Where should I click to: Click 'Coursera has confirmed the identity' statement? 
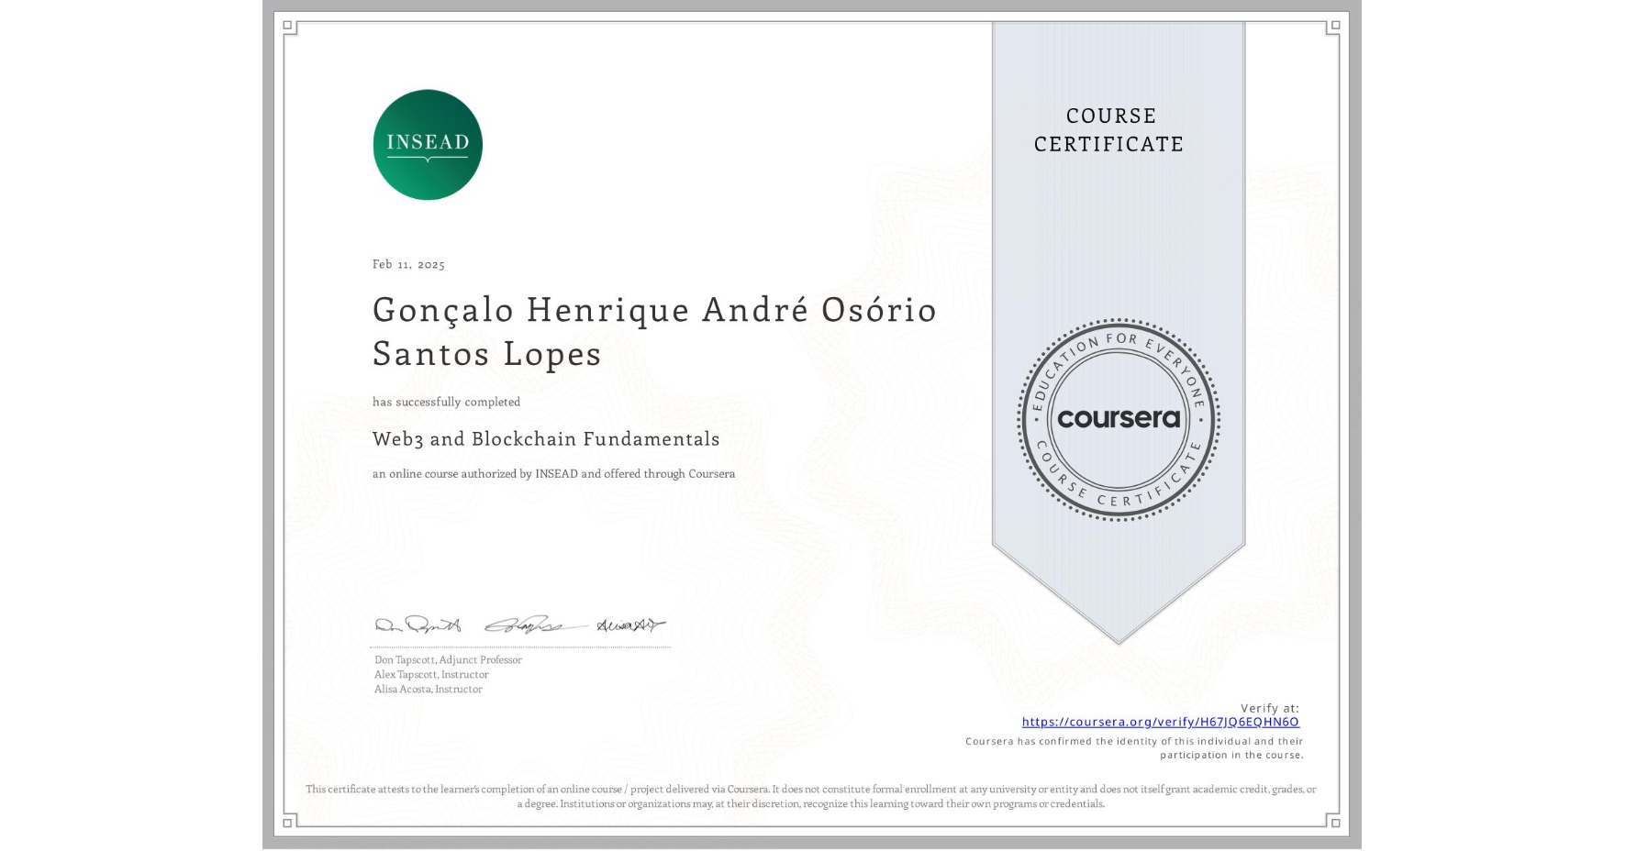coord(1134,748)
